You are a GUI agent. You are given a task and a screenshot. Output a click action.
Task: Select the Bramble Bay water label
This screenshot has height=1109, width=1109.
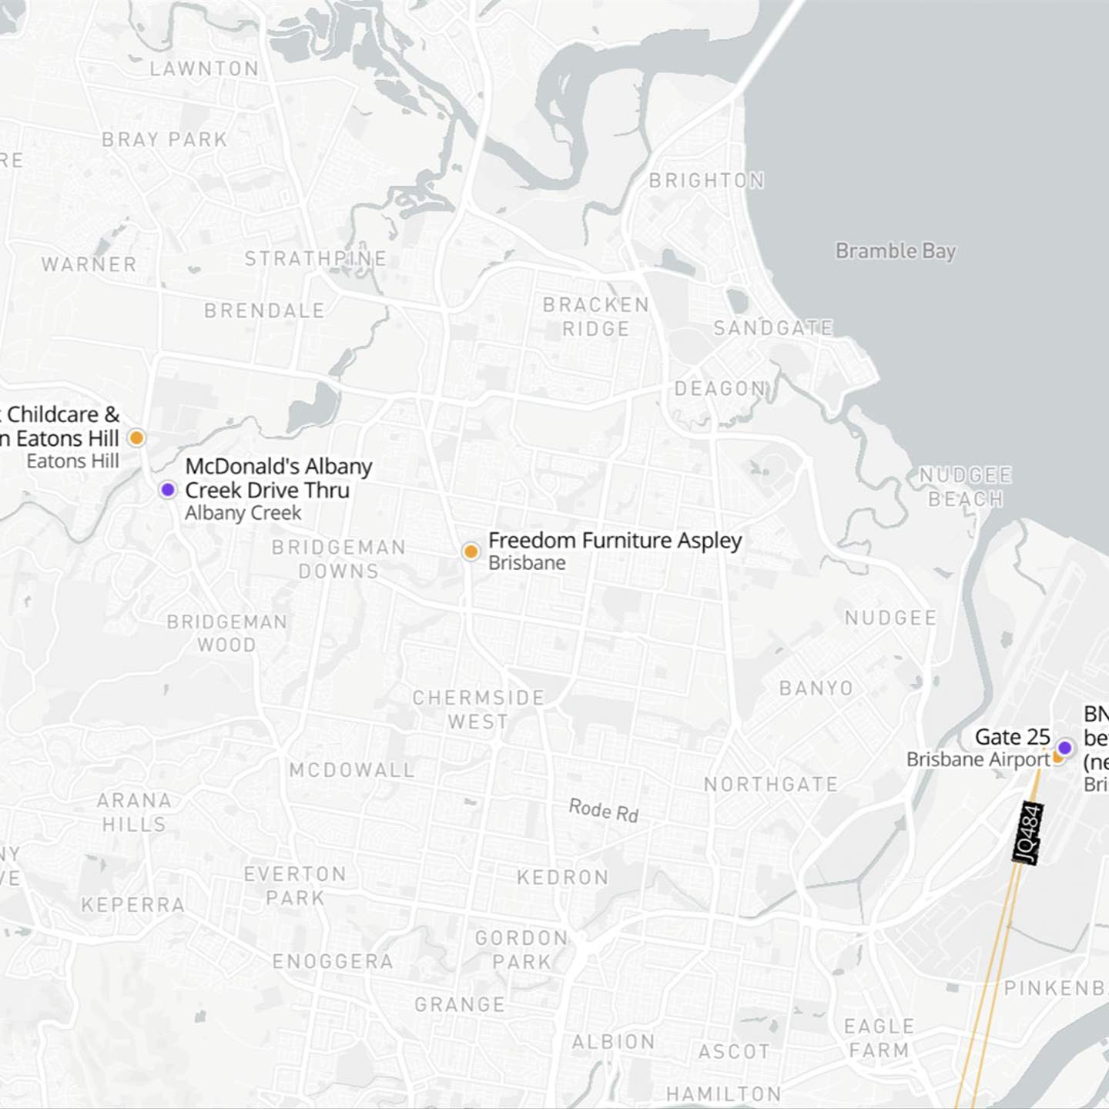point(896,250)
